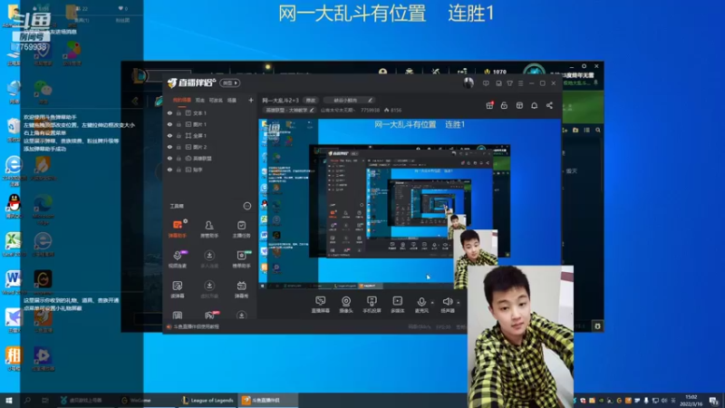This screenshot has width=725, height=408.
Task: Add a 手机投屏 phone casting source
Action: (372, 305)
